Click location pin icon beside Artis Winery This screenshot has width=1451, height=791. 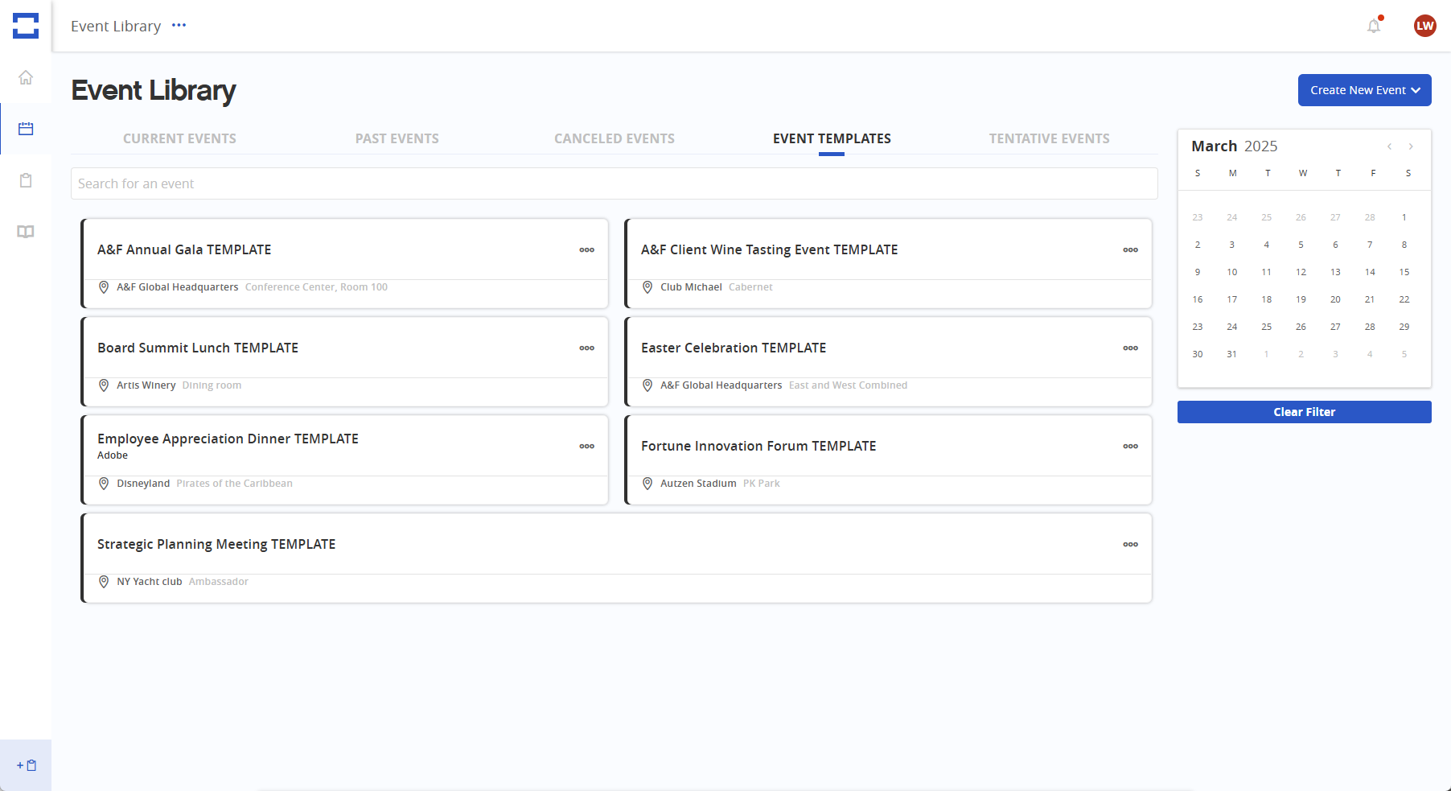[x=104, y=385]
